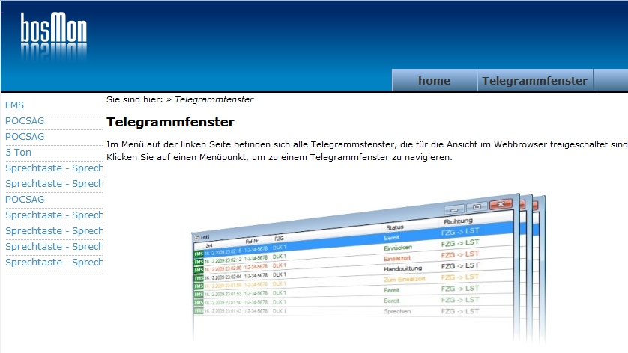The width and height of the screenshot is (628, 353).
Task: Click the 'Handquittung' status in the illustration
Action: [x=403, y=268]
